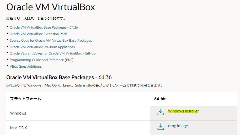Open Oracle VM VirtualBox Base Packages - 6.1.36 link
The image size is (240, 135).
[x=44, y=27]
